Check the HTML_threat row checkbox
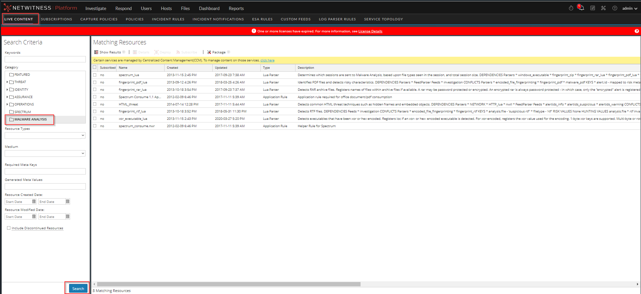 click(95, 104)
